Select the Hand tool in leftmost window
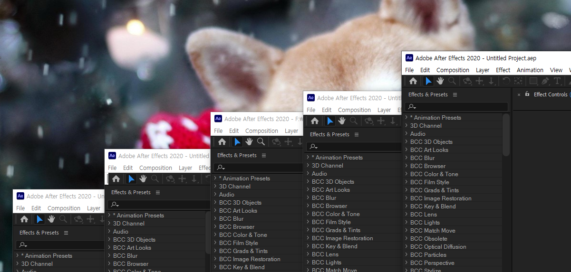Screen dimensions: 571x272 (x=51, y=219)
